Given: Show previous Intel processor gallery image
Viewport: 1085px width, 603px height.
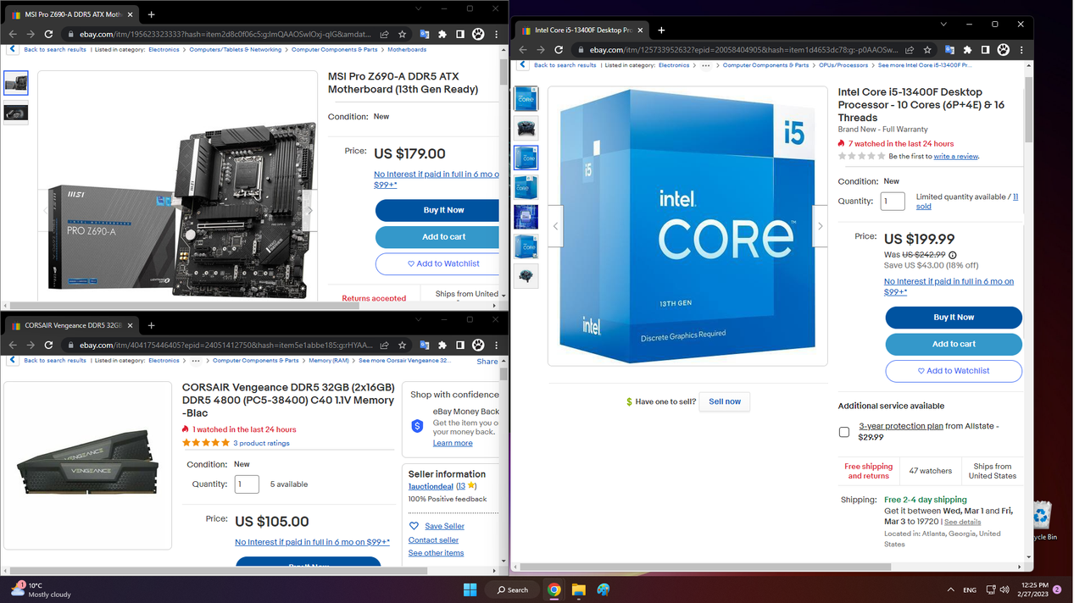Looking at the screenshot, I should point(556,226).
